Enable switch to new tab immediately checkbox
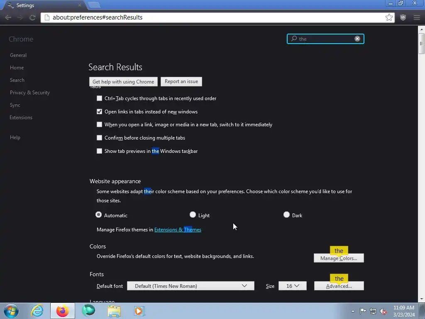The height and width of the screenshot is (319, 425). [100, 125]
